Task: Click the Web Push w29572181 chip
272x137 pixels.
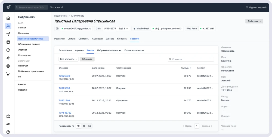Action: (200, 29)
